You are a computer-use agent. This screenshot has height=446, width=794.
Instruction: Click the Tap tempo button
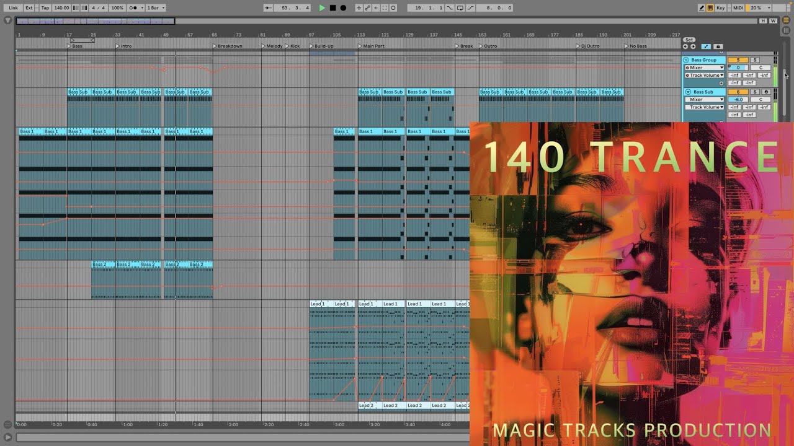pos(45,8)
